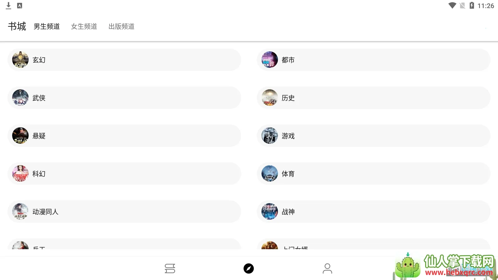Switch to the 出版频道 tab
Viewport: 498px width, 280px height.
point(121,26)
